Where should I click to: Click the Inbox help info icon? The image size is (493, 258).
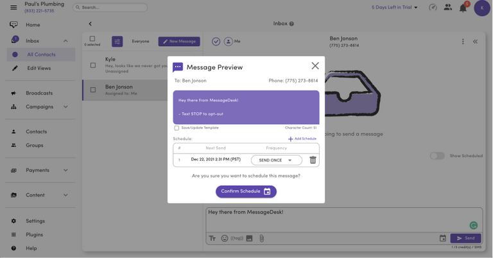(291, 24)
